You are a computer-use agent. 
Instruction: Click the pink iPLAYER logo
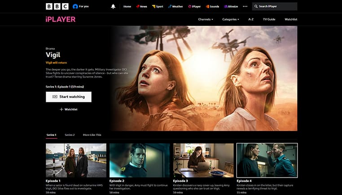[x=61, y=19]
